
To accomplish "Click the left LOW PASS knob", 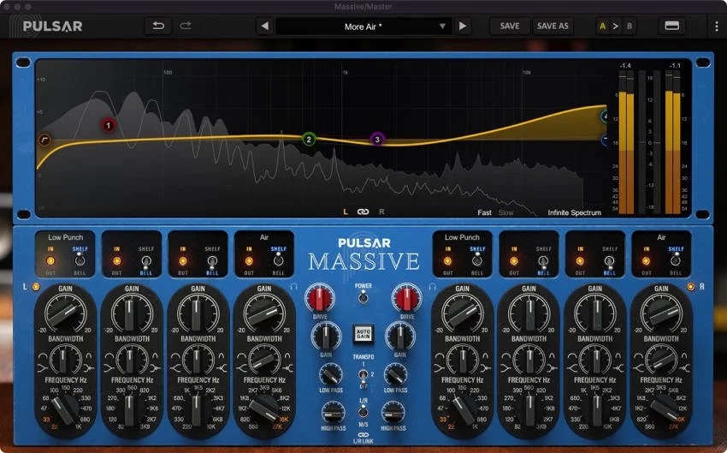I will point(331,374).
